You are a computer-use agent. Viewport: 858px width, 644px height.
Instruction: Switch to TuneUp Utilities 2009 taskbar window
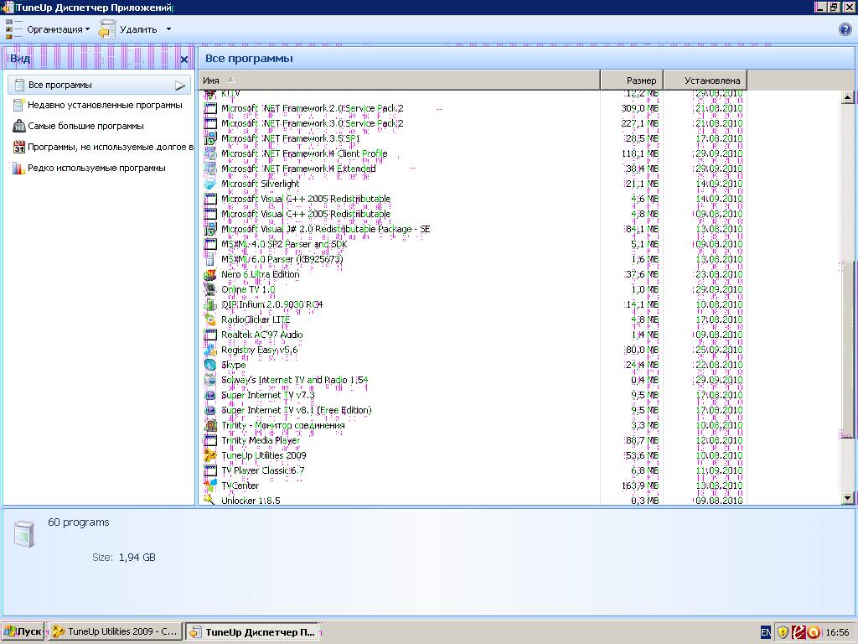coord(115,631)
